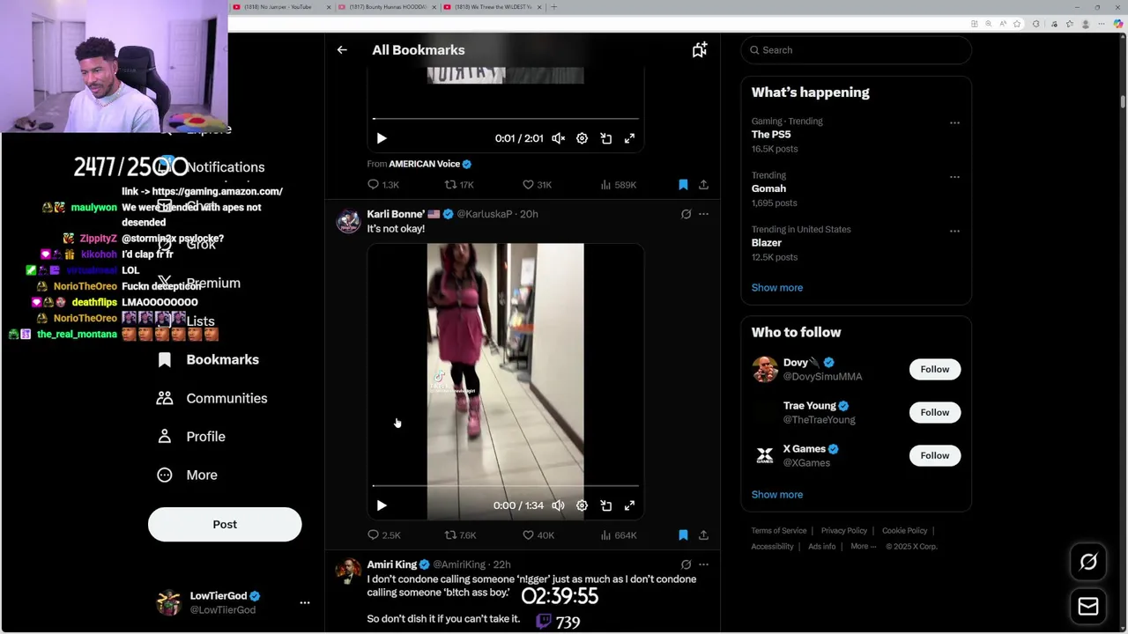Follow Trae Young
The image size is (1128, 634).
(x=935, y=413)
